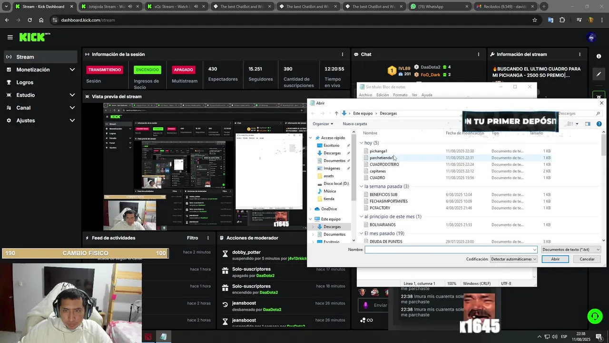
Task: Select the CUADRODOTERO file
Action: point(384,164)
